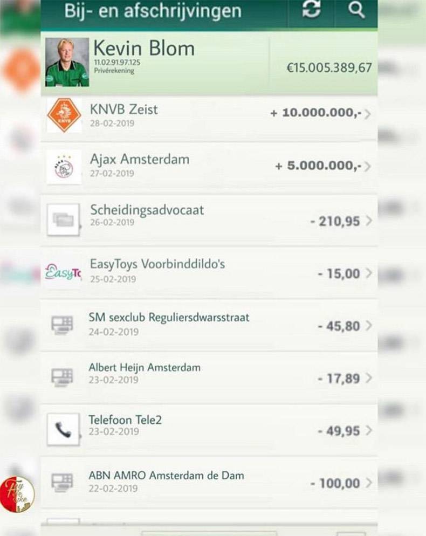Viewport: 426px width, 536px height.
Task: Expand the Scheidingsadvocaat transaction chevron
Action: (x=368, y=221)
